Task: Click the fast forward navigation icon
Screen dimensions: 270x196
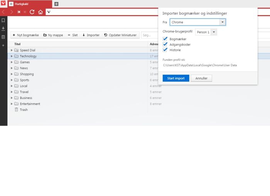Action: tap(25, 12)
